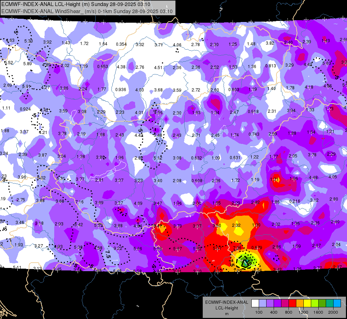Viewport: 347px width, 319px height.
Task: Click the dark green legend swatch
Action: click(322, 303)
